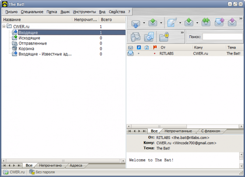This screenshot has height=177, width=245.
Task: Expand the main toolbar overflow chevron
Action: [x=241, y=18]
